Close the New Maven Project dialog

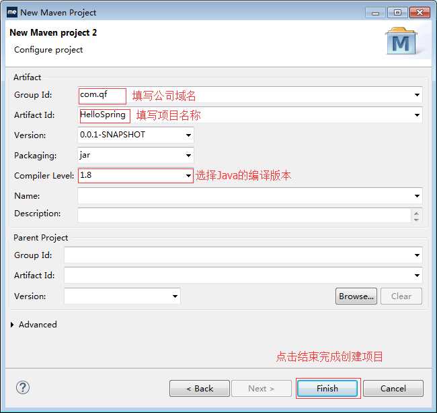pyautogui.click(x=420, y=13)
